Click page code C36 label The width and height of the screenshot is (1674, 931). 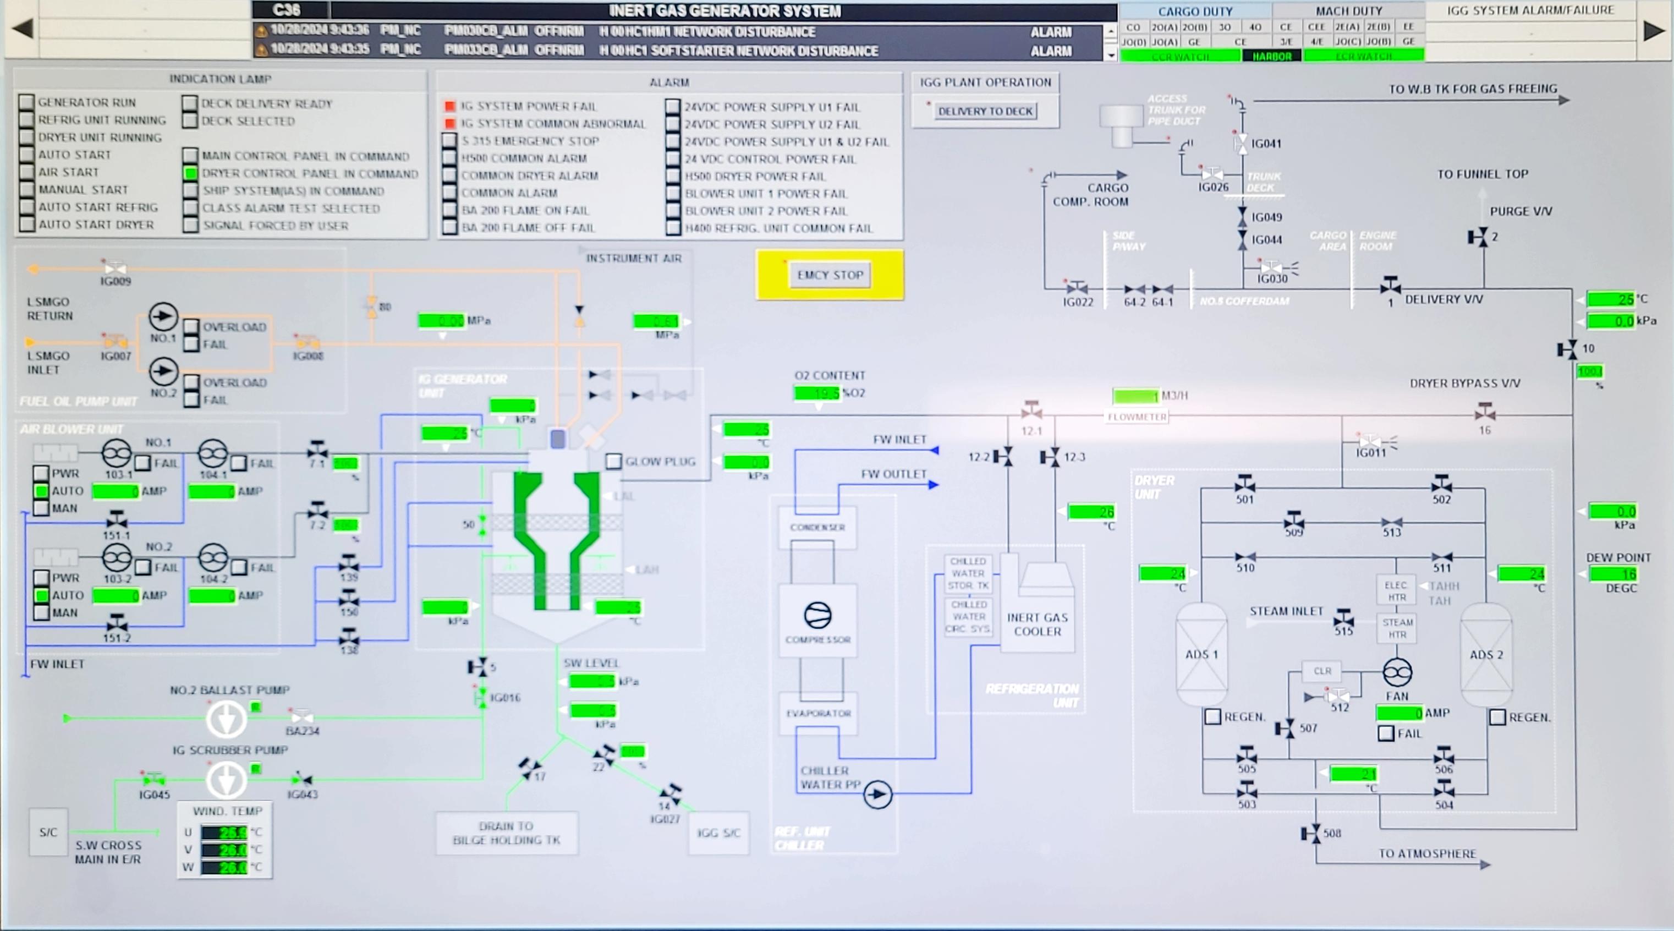pyautogui.click(x=287, y=10)
